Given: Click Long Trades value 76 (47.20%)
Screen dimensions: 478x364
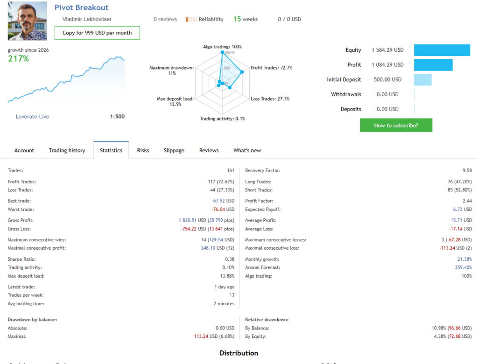Looking at the screenshot, I should click(460, 182).
